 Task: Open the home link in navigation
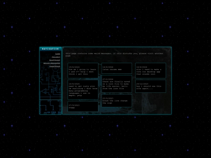tap(57, 53)
